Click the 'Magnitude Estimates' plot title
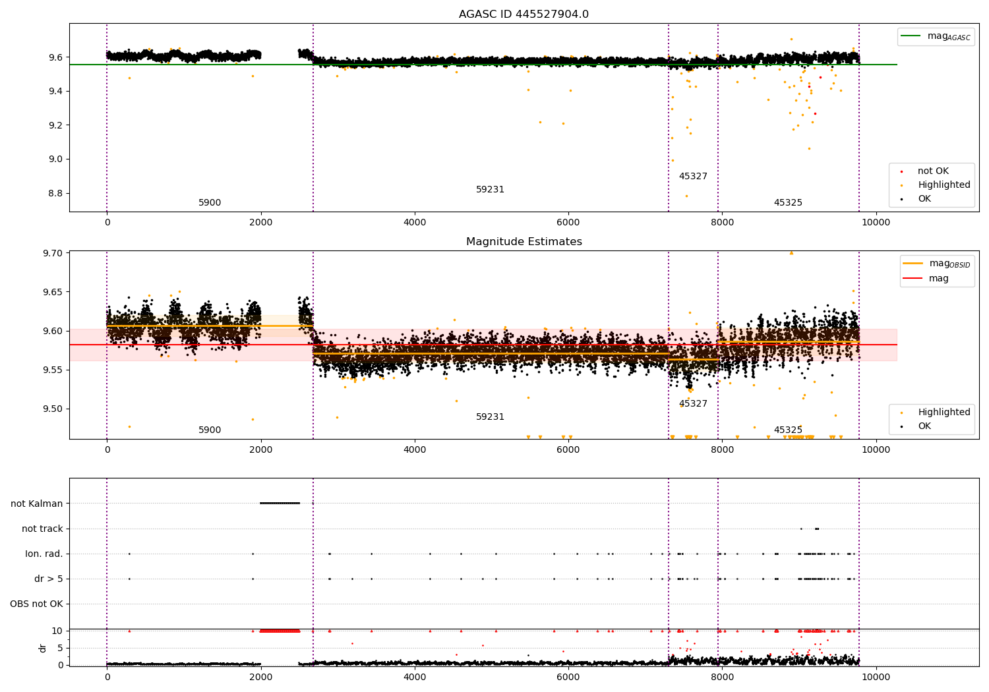989x692 pixels. point(524,241)
